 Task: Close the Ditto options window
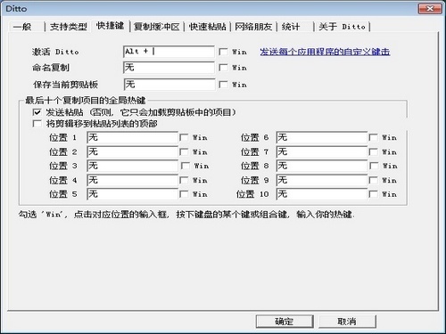tap(430, 9)
